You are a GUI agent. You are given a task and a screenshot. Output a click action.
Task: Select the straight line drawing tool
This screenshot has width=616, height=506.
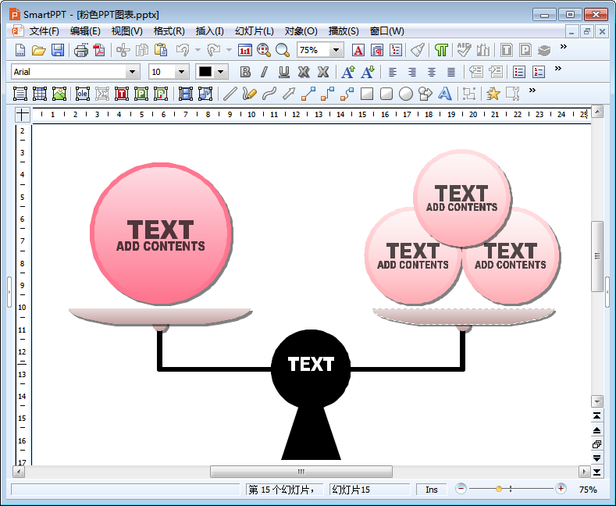coord(230,94)
